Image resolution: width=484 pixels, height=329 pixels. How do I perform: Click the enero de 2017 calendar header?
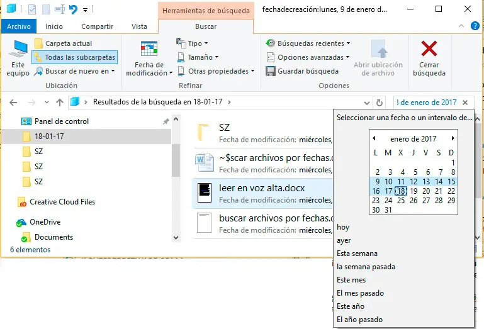[414, 139]
